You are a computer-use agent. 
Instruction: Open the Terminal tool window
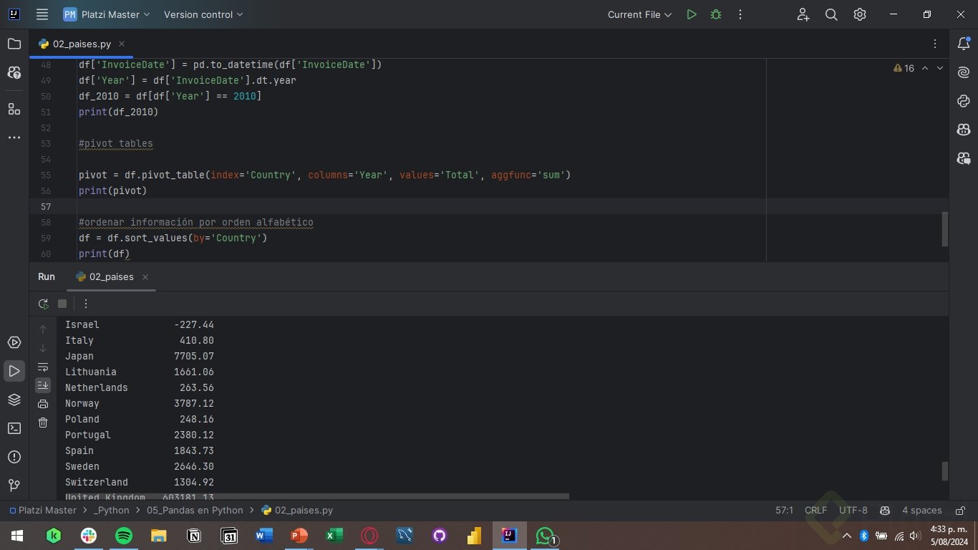[14, 428]
